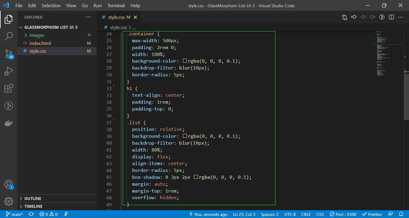Screen dimensions: 409x218
Task: Click the You, seconds ago blame
Action: click(208, 214)
